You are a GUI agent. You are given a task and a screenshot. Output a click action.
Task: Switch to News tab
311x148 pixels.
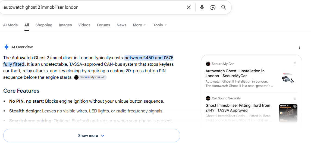(121, 25)
